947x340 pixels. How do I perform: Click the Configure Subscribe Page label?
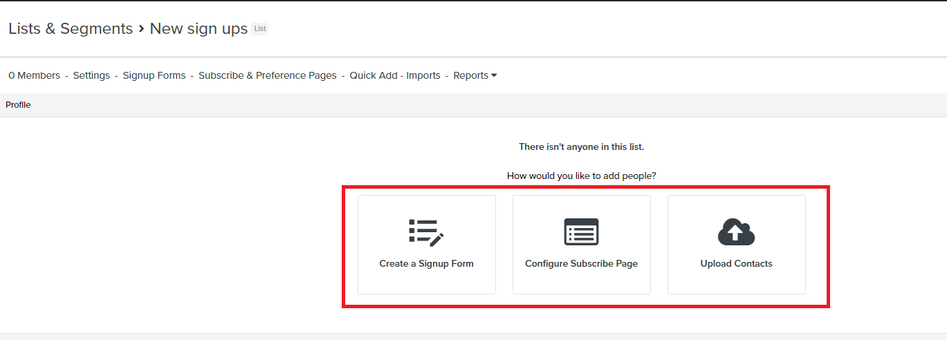pyautogui.click(x=581, y=263)
